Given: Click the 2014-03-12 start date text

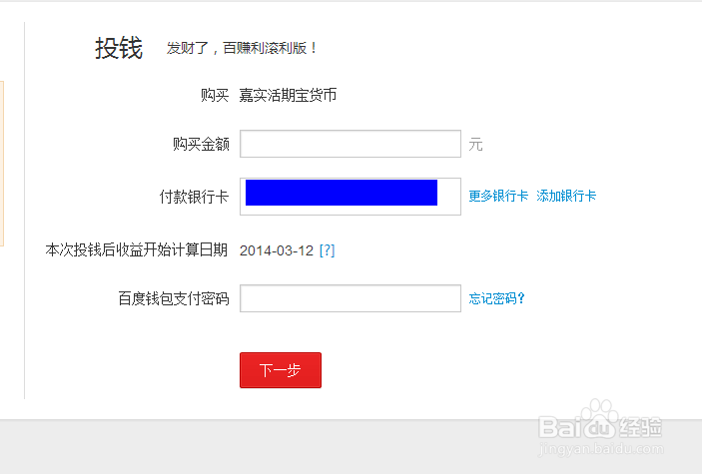Looking at the screenshot, I should 277,250.
